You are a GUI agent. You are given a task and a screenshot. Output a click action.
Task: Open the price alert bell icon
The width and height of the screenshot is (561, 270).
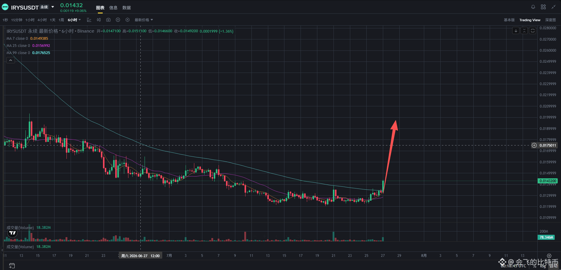533,7
